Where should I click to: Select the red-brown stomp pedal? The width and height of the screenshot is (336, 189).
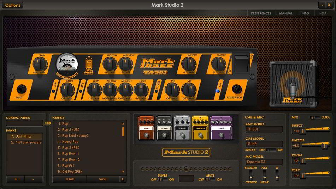click(146, 128)
